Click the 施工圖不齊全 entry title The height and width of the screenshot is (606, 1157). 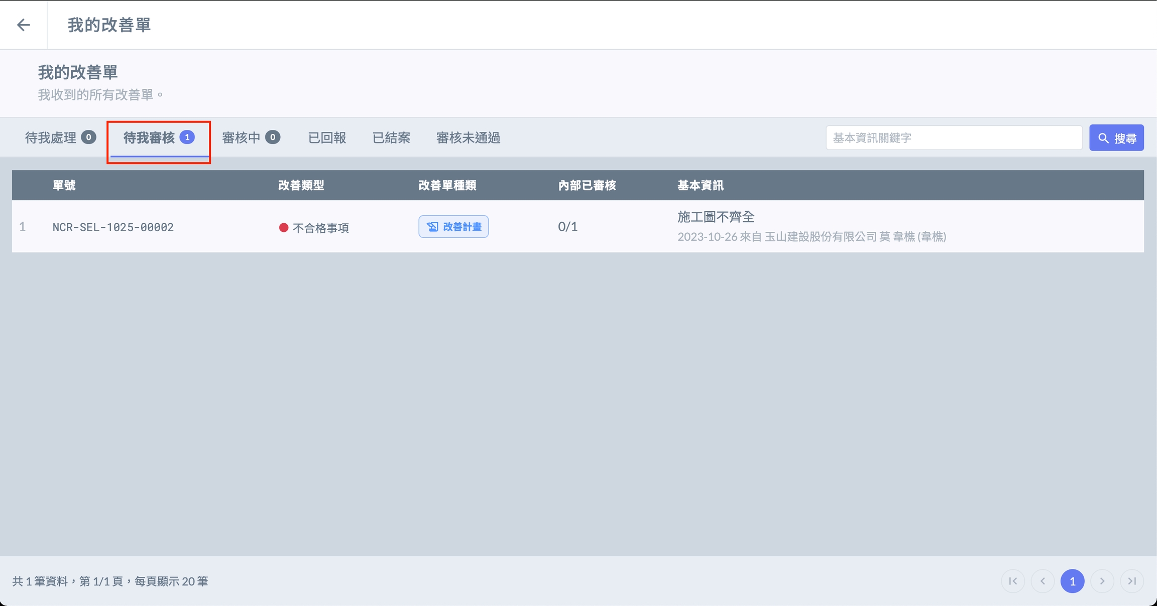(716, 217)
